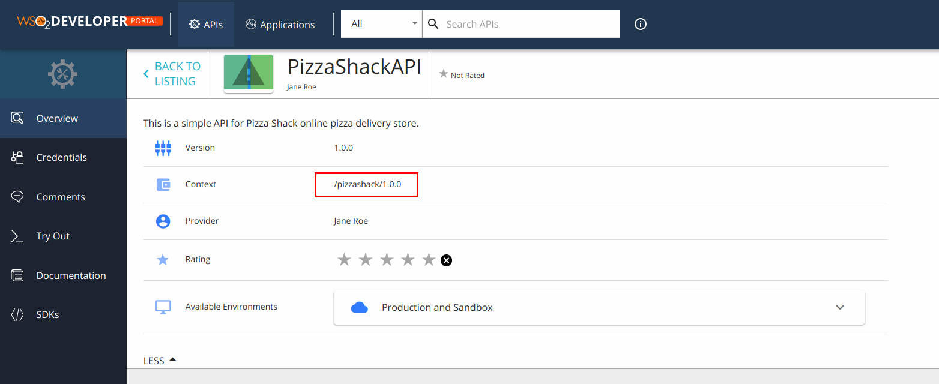Image resolution: width=939 pixels, height=384 pixels.
Task: Click the SDKs code brackets icon
Action: click(18, 315)
